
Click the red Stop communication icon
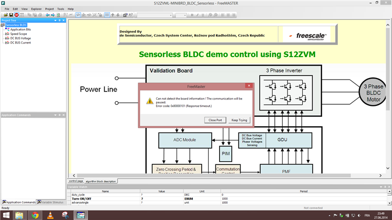pyautogui.click(x=16, y=15)
